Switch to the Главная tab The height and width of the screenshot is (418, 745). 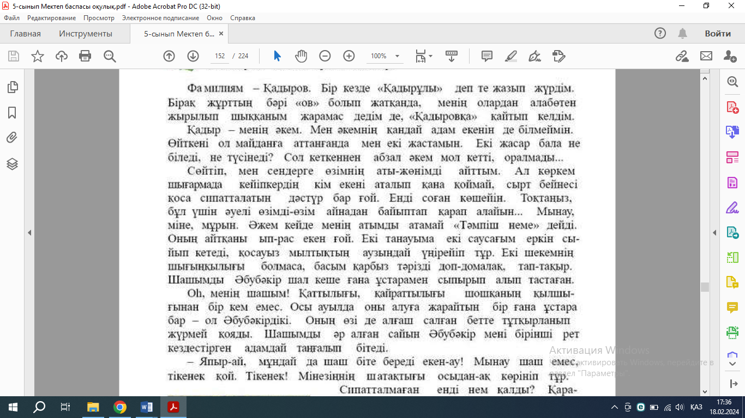coord(25,34)
